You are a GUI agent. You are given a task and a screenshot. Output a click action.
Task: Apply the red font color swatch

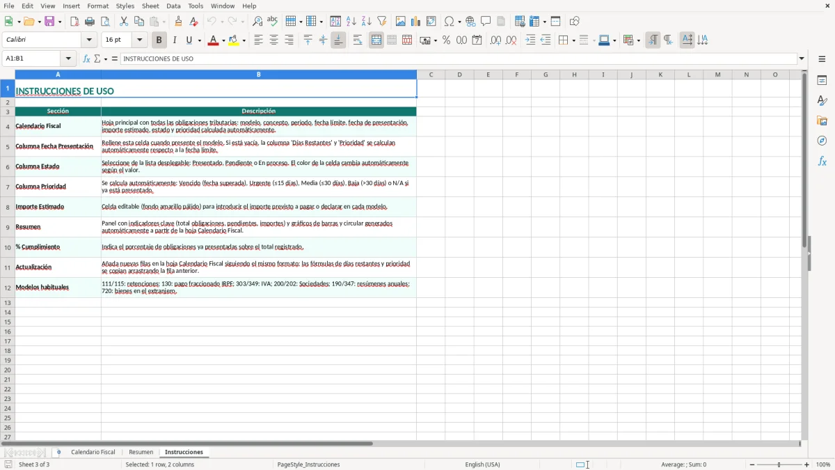(x=214, y=40)
